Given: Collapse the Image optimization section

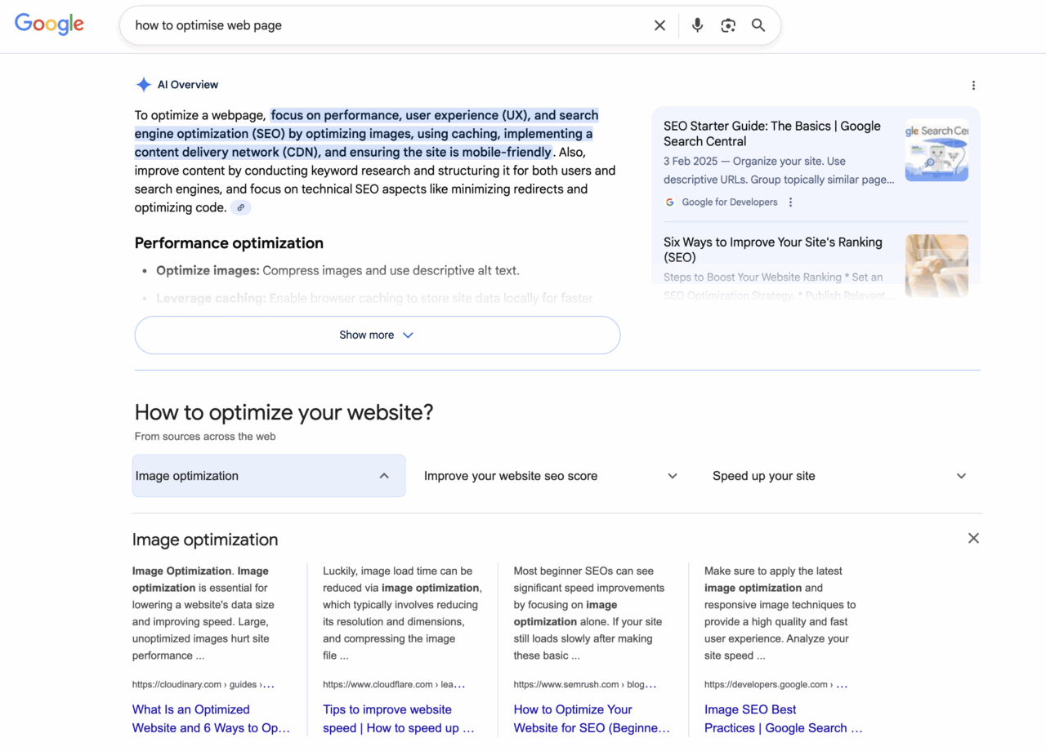Looking at the screenshot, I should [x=269, y=476].
